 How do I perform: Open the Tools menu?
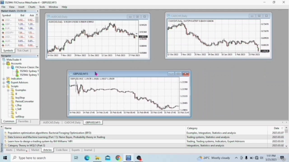coord(42,7)
